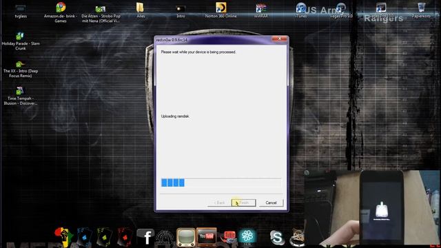Open the Intro file on desktop
441x248 pixels.
181,11
